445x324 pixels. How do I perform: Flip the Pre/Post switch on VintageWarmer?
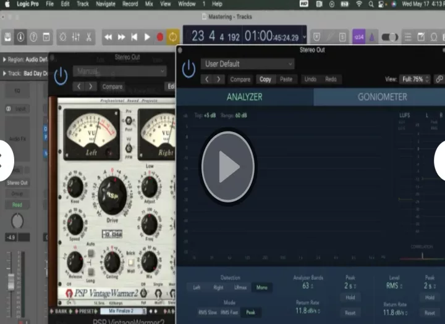pos(129,120)
